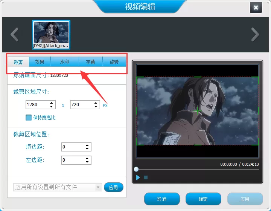Increase crop height with up arrow
The image size is (271, 211).
pos(96,103)
